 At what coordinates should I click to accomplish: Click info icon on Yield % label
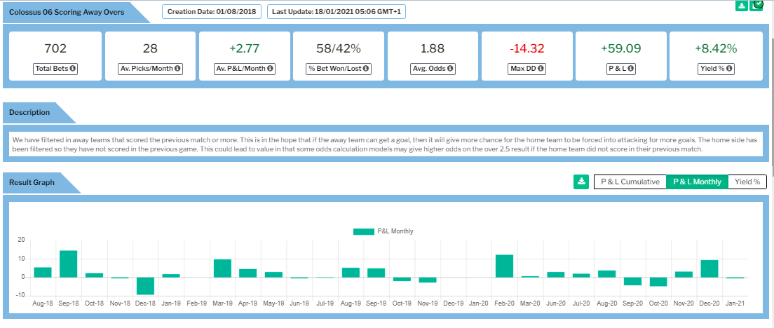pos(730,69)
